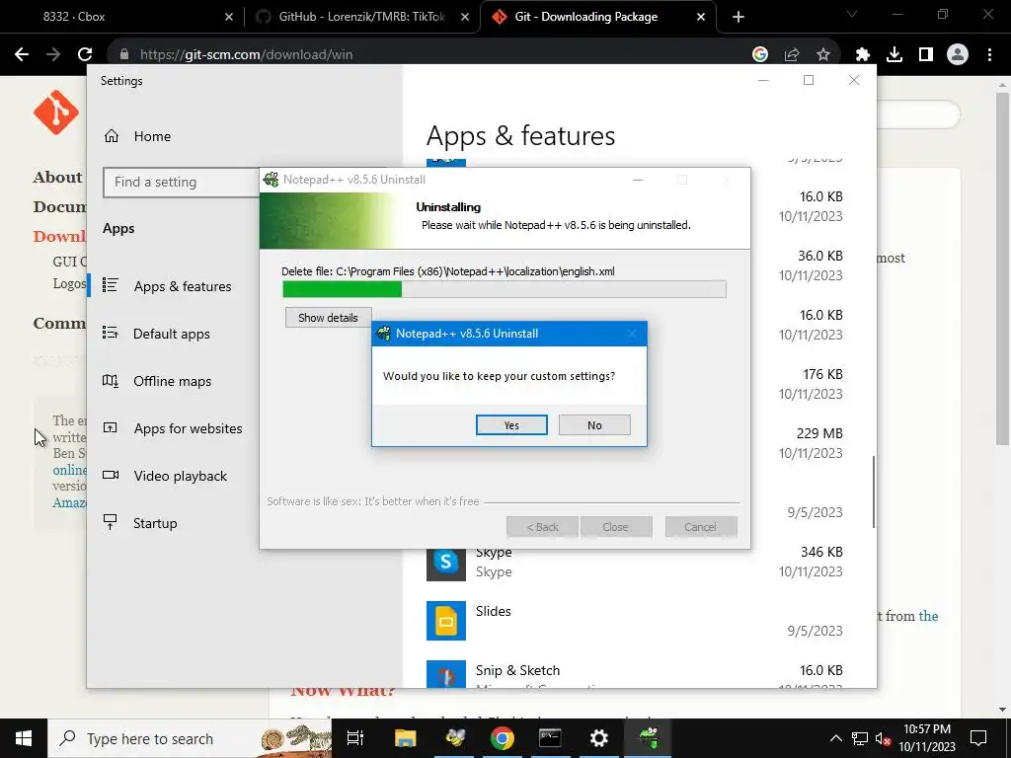Image resolution: width=1011 pixels, height=758 pixels.
Task: Open File Explorer from taskbar
Action: 406,738
